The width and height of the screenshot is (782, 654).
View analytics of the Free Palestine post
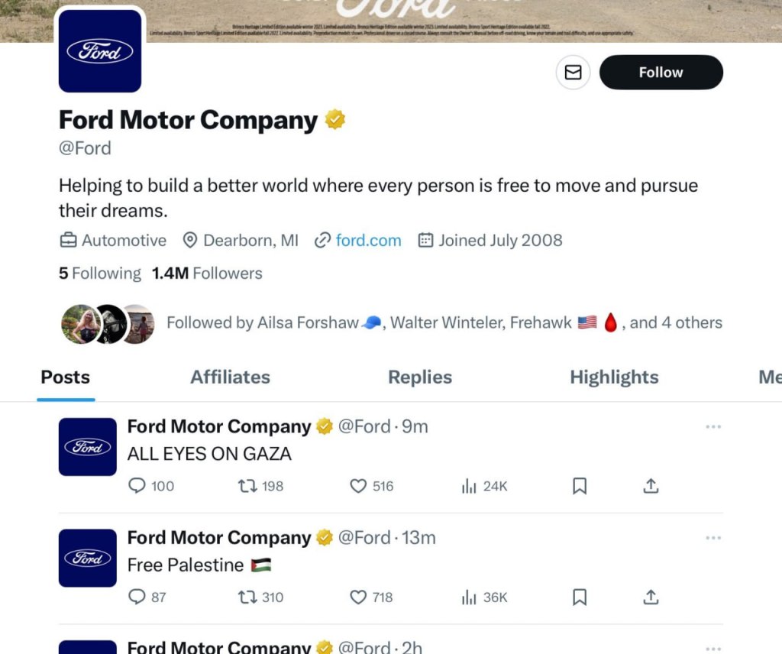click(x=469, y=597)
